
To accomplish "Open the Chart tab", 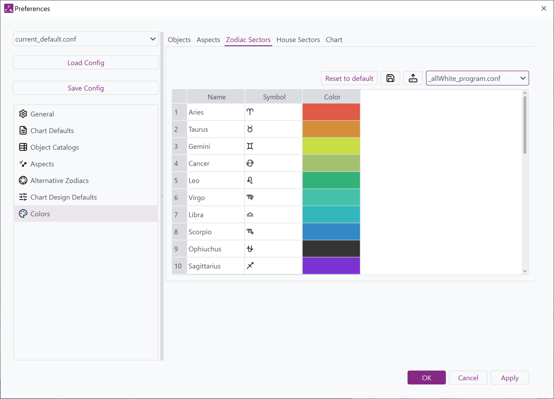I will click(334, 40).
